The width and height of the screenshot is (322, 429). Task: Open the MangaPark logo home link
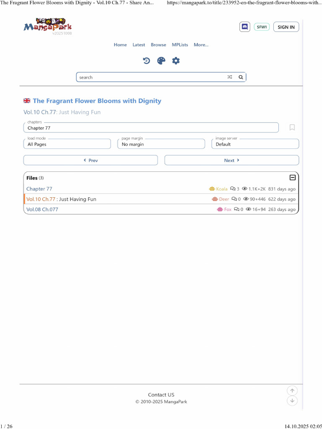coord(48,25)
